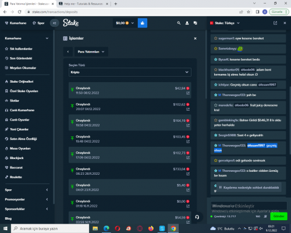Open external link for $164,19 deposit
Image resolution: width=291 pixels, height=233 pixels.
click(188, 125)
